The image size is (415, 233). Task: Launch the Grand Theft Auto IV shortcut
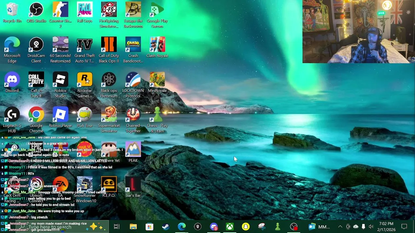pos(85,50)
